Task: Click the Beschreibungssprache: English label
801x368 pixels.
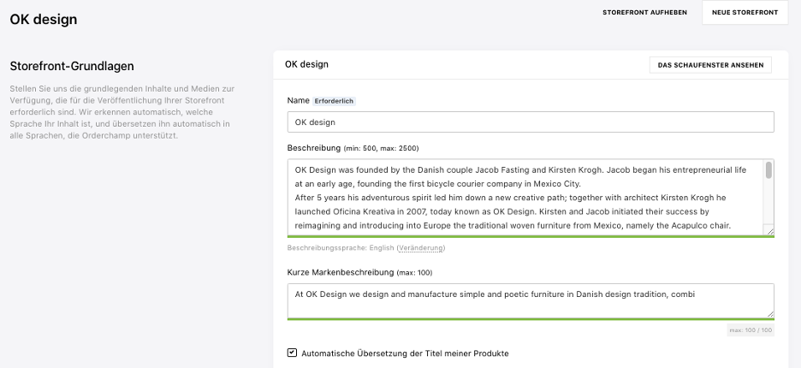Action: click(341, 248)
